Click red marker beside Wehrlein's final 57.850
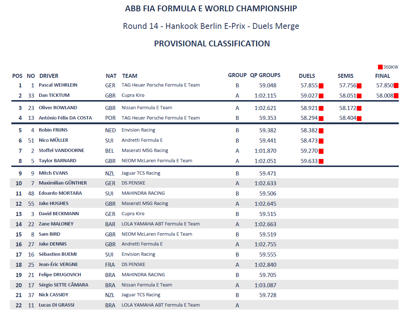Image resolution: width=412 pixels, height=319 pixels. [396, 86]
